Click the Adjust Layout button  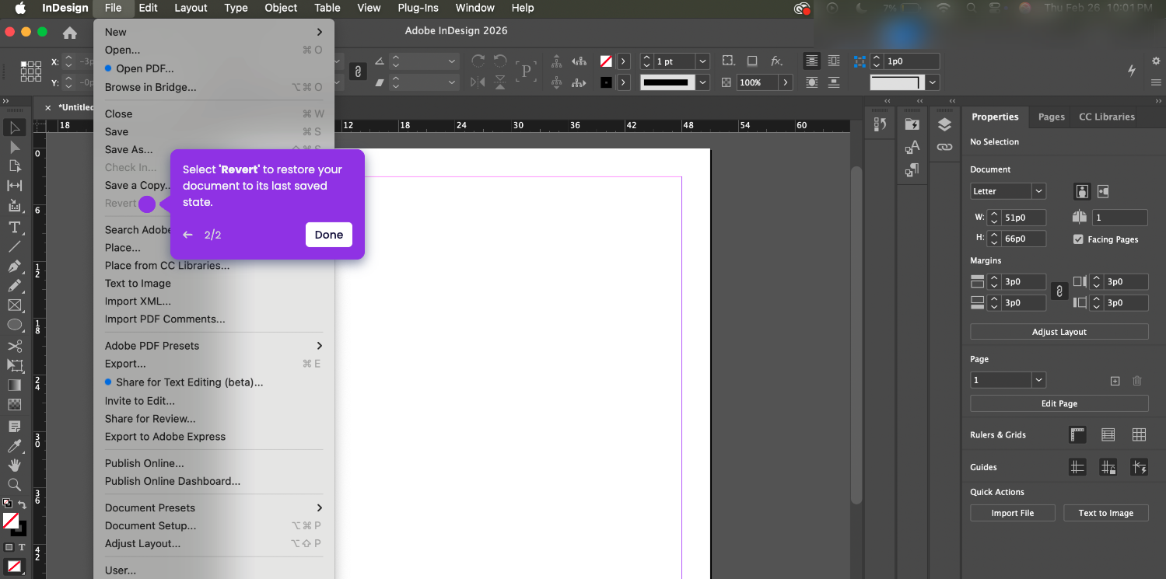(1059, 332)
